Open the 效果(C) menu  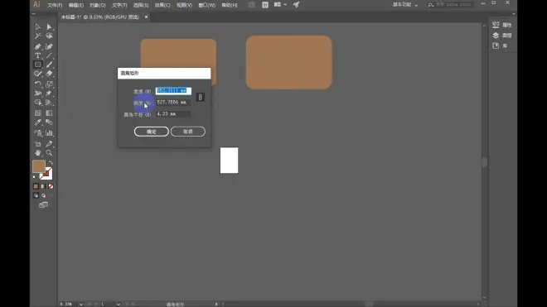tap(162, 5)
